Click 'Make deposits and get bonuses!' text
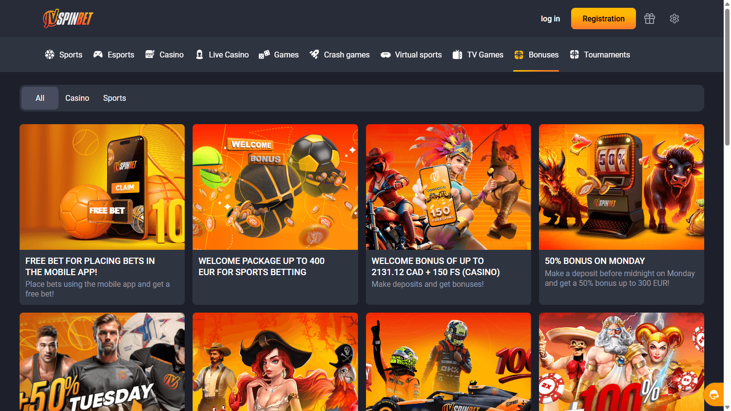This screenshot has width=731, height=411. pos(427,284)
